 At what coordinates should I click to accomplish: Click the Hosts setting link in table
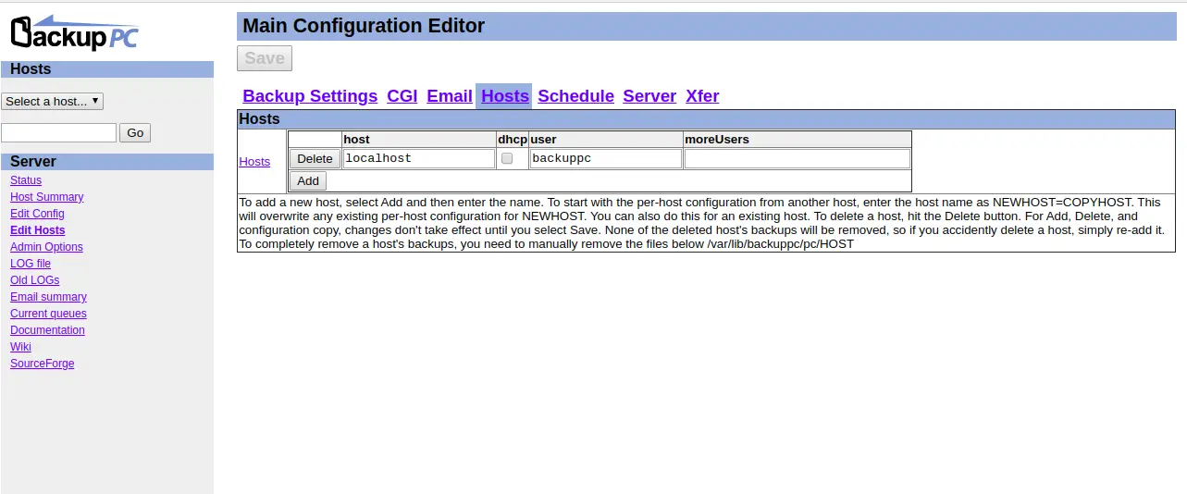click(254, 161)
